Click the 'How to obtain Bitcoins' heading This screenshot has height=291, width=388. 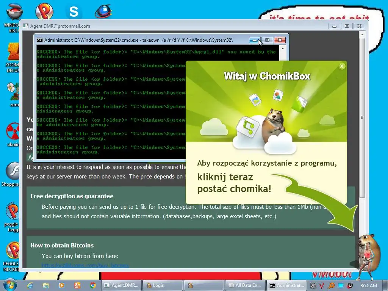click(62, 246)
